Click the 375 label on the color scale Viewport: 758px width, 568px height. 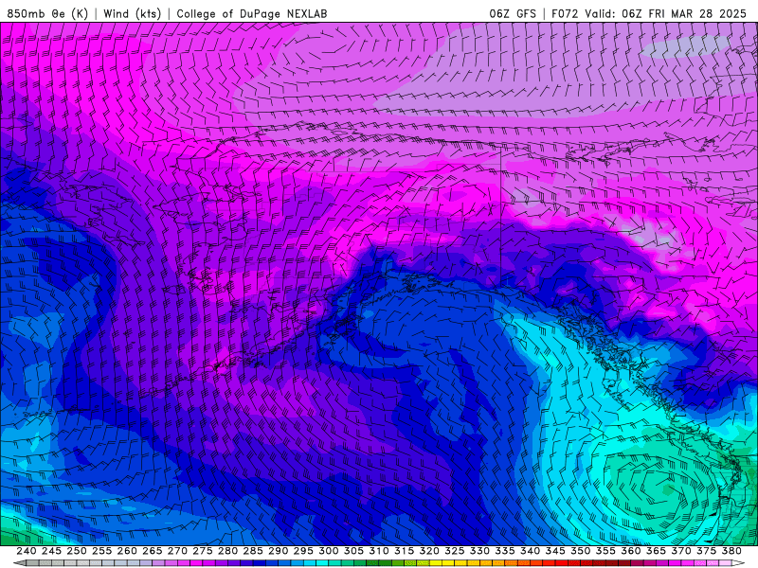(706, 551)
